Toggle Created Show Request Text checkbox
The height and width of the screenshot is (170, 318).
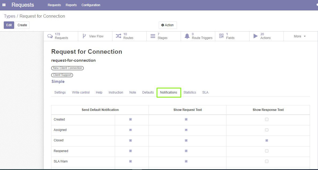tap(186, 119)
